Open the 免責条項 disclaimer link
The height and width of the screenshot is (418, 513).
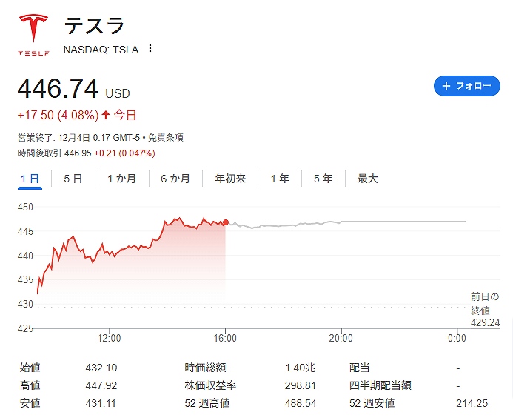pos(165,138)
